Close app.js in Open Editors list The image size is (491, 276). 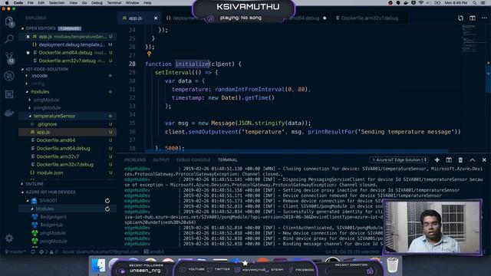coord(28,37)
